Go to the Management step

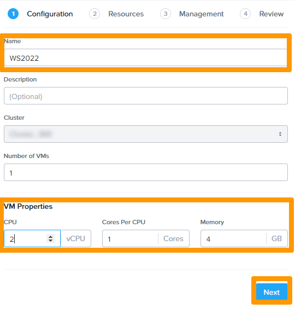(202, 14)
